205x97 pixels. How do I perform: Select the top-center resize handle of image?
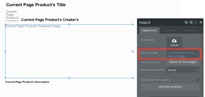coord(70,24)
